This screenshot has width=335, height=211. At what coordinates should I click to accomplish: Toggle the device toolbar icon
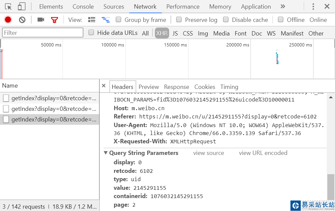[x=22, y=7]
